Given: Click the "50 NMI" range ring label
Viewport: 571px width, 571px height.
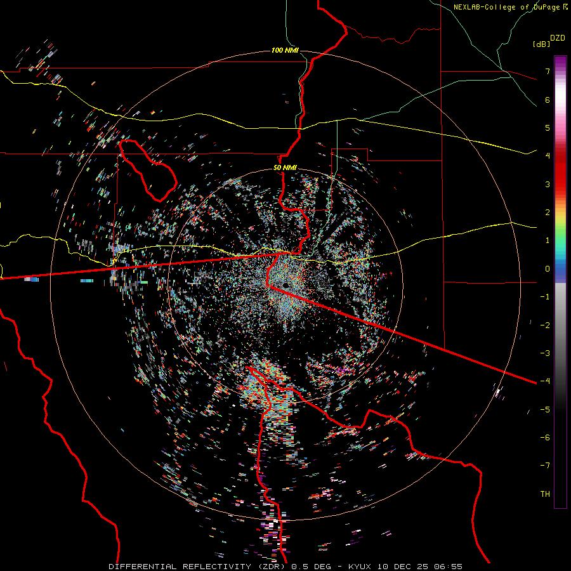Looking at the screenshot, I should [x=285, y=168].
